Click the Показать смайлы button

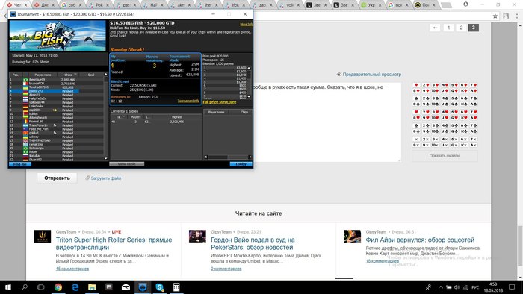[x=445, y=156]
